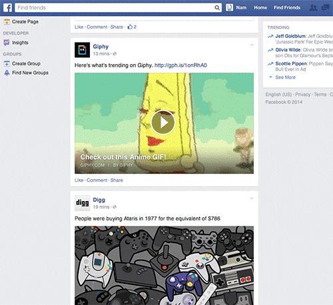The width and height of the screenshot is (333, 305).
Task: Open Create Group in sidebar
Action: pos(26,63)
